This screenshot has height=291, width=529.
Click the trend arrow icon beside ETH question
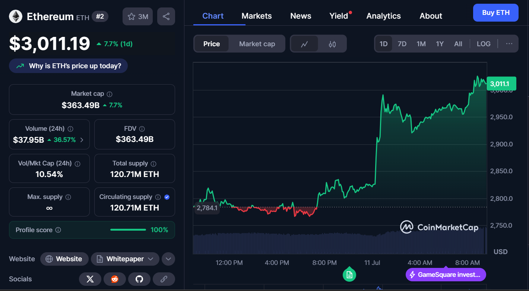(x=20, y=66)
